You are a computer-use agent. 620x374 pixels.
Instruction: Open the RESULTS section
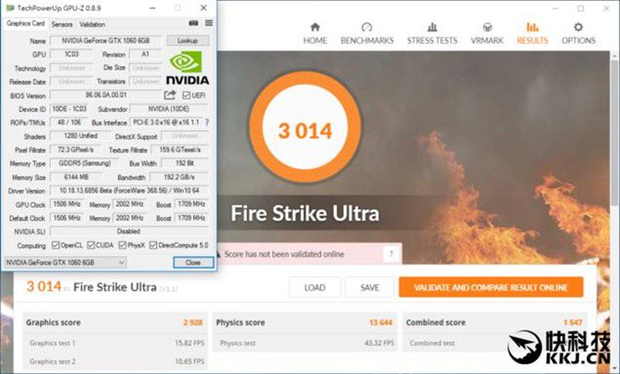(533, 34)
